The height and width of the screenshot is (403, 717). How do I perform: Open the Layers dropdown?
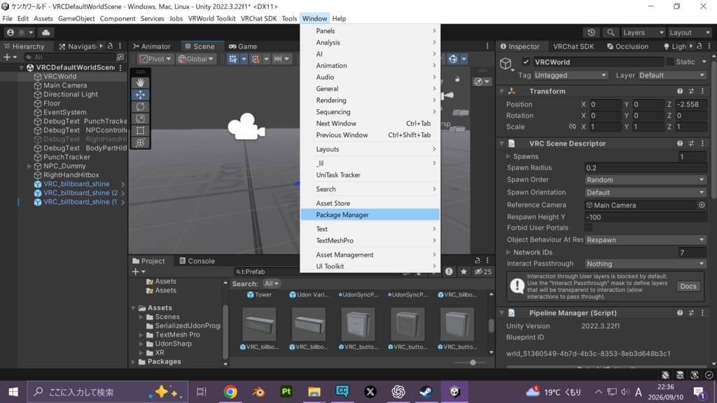click(x=643, y=32)
